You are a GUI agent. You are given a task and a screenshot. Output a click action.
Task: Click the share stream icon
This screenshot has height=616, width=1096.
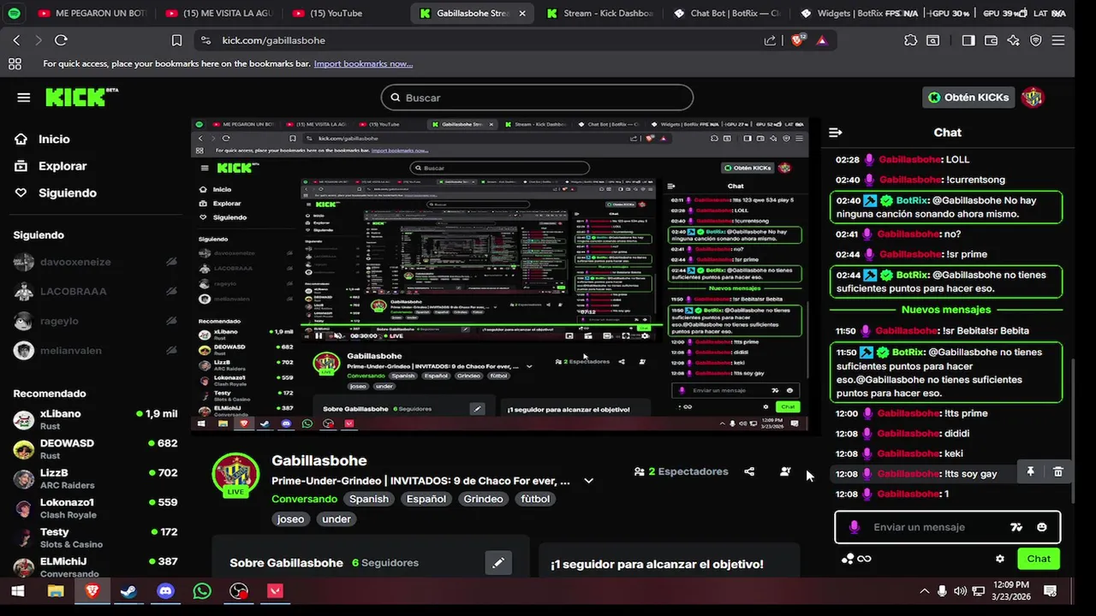(x=749, y=471)
